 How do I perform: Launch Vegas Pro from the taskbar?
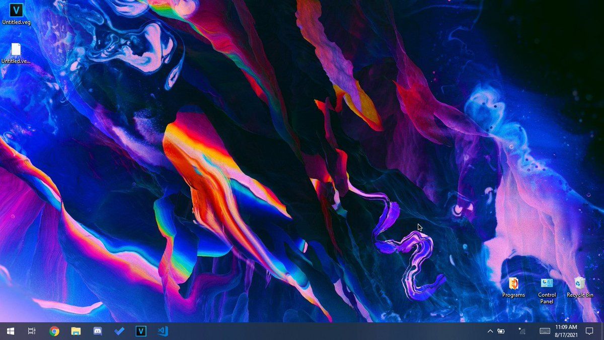click(x=141, y=331)
